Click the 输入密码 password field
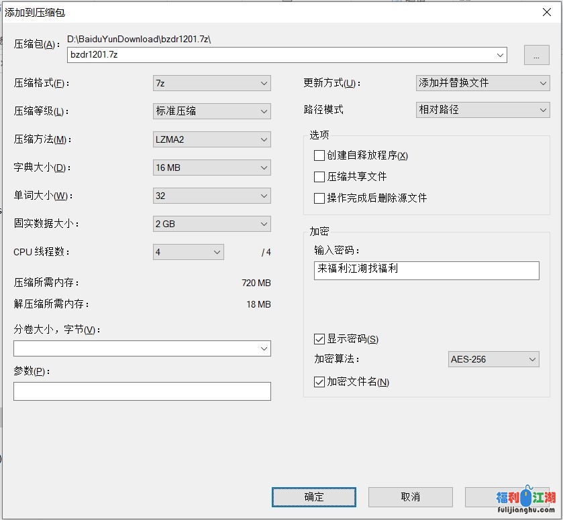This screenshot has height=520, width=563. coord(426,270)
